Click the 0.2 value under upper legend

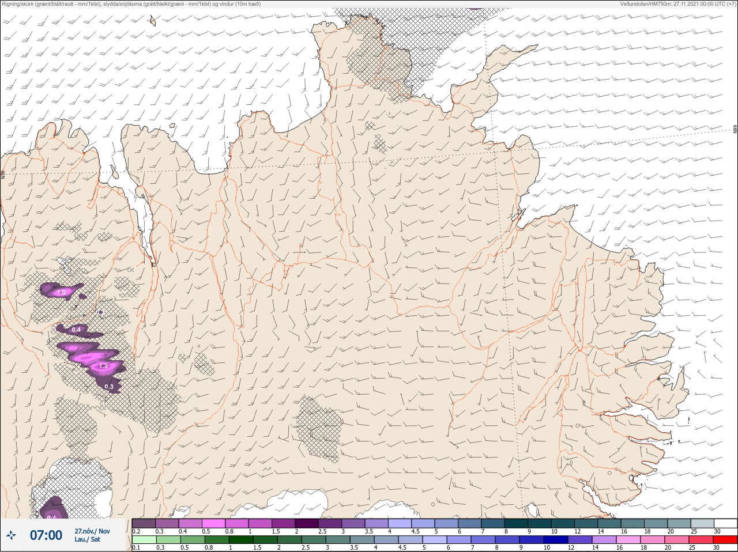[x=136, y=531]
